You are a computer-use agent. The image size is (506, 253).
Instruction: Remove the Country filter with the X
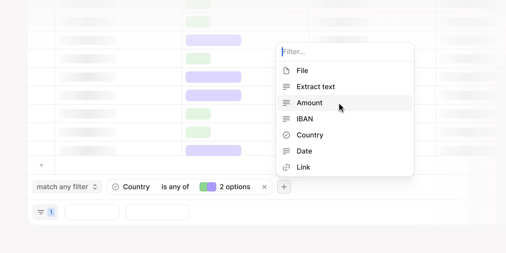264,187
